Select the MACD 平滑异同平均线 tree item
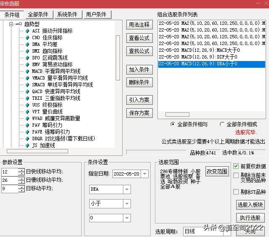 (x=56, y=71)
